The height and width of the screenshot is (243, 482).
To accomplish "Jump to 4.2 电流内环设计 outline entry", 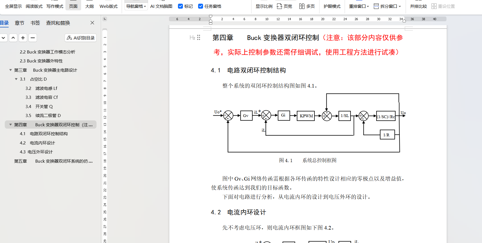I will coord(37,143).
